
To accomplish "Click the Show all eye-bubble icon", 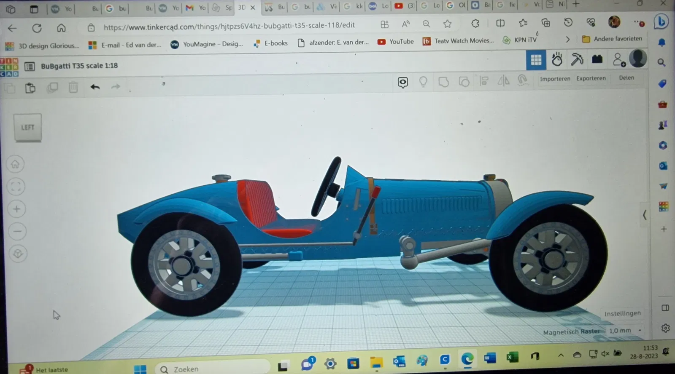I will pyautogui.click(x=403, y=82).
